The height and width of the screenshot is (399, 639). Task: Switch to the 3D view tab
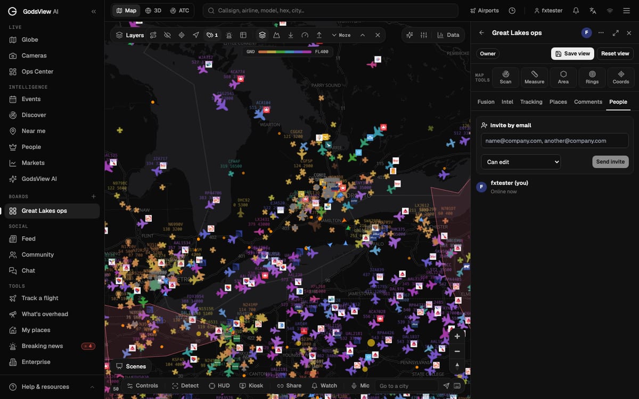point(153,11)
